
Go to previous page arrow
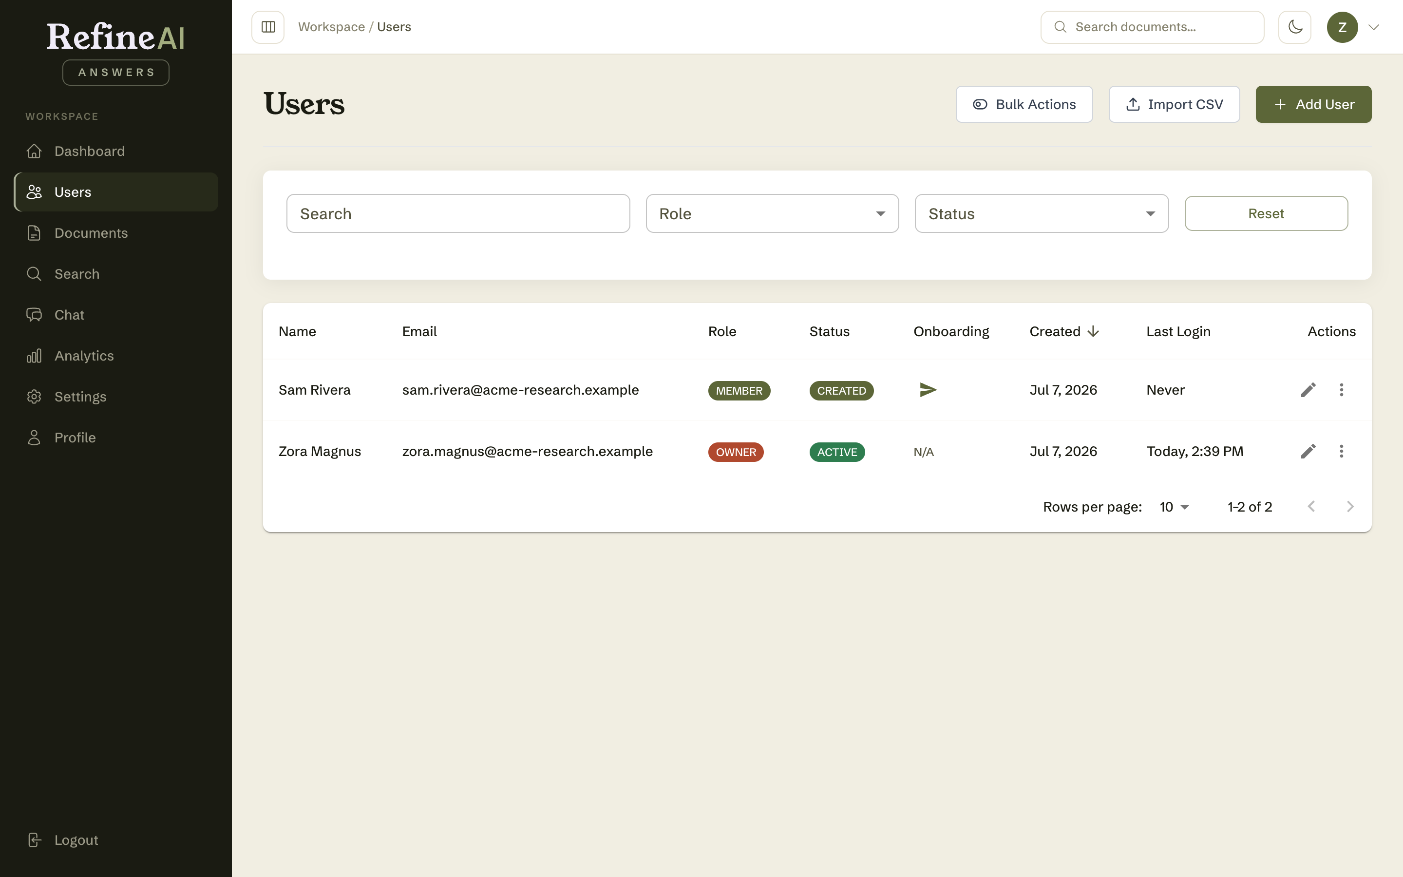pos(1311,507)
